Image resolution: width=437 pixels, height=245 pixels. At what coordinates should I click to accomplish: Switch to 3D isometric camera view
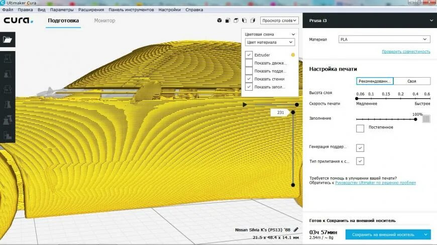click(x=220, y=21)
